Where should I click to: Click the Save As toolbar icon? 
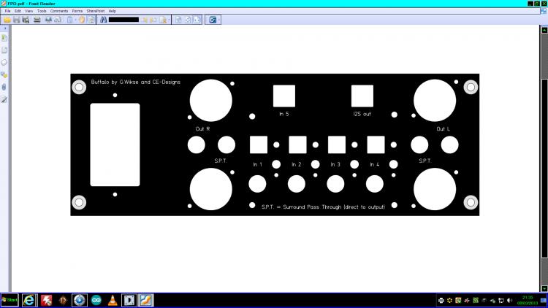point(26,20)
